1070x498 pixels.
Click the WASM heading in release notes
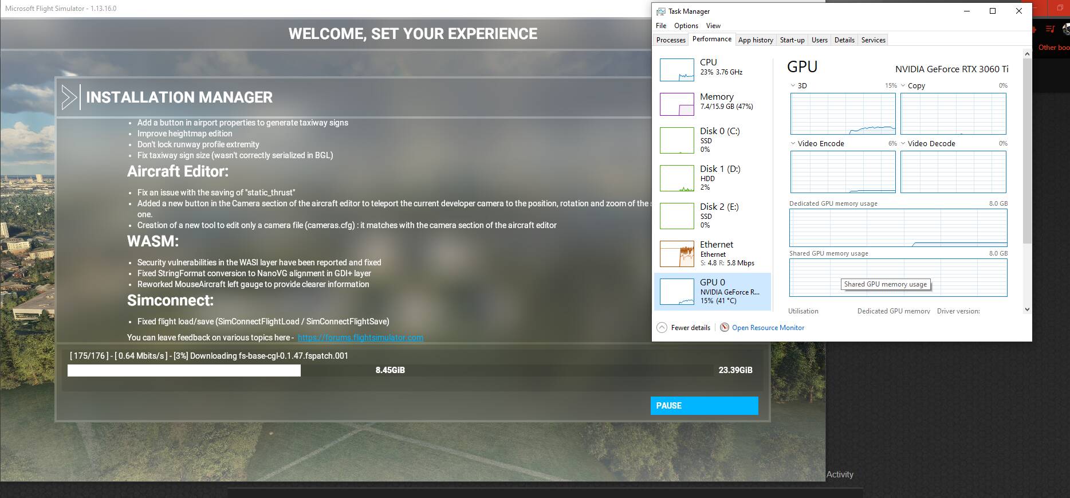pyautogui.click(x=153, y=241)
